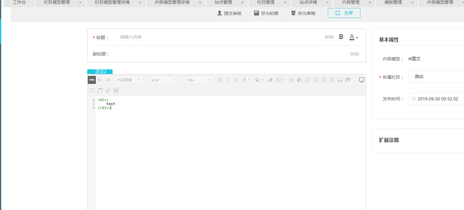The image size is (464, 210).
Task: Switch to 内容模型管理详情 tab
Action: tap(172, 2)
